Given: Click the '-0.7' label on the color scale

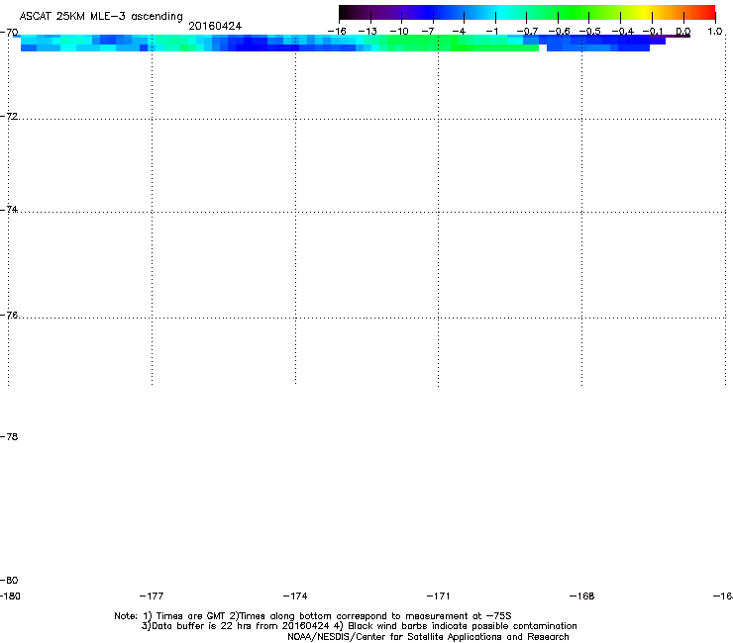Looking at the screenshot, I should coord(527,32).
